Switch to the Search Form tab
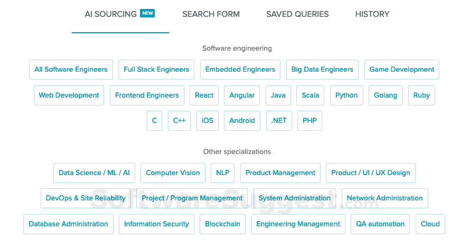 [x=211, y=14]
